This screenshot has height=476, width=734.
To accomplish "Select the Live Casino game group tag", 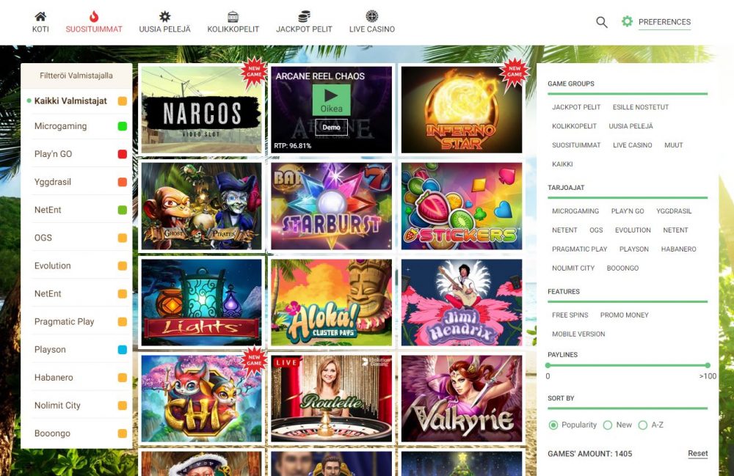I will (633, 145).
